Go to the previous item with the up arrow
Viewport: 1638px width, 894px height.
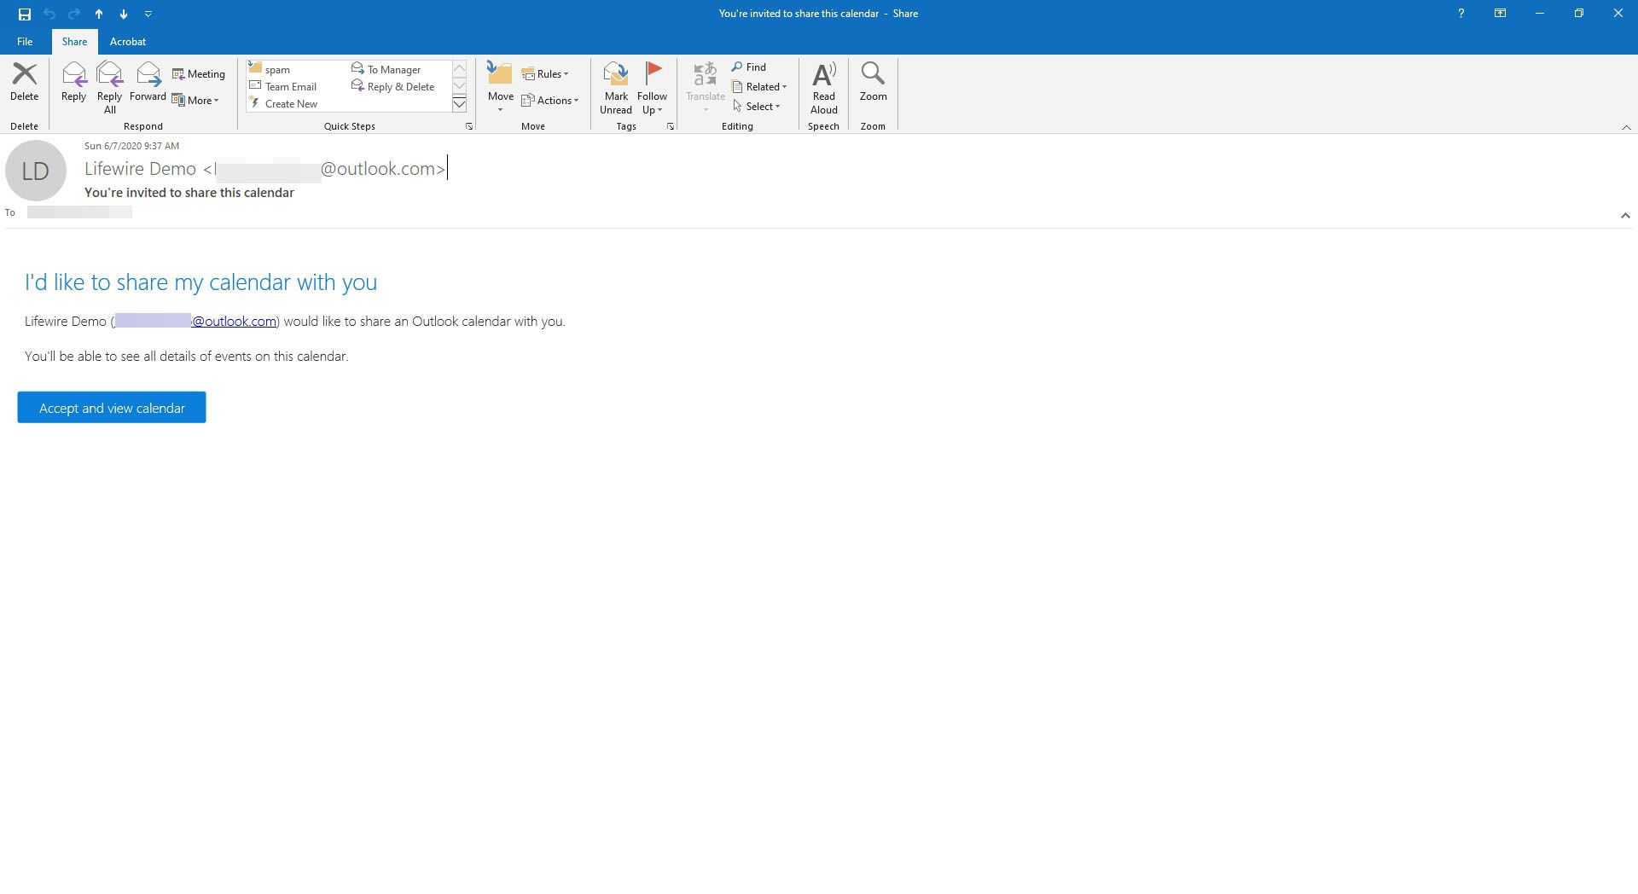(99, 14)
